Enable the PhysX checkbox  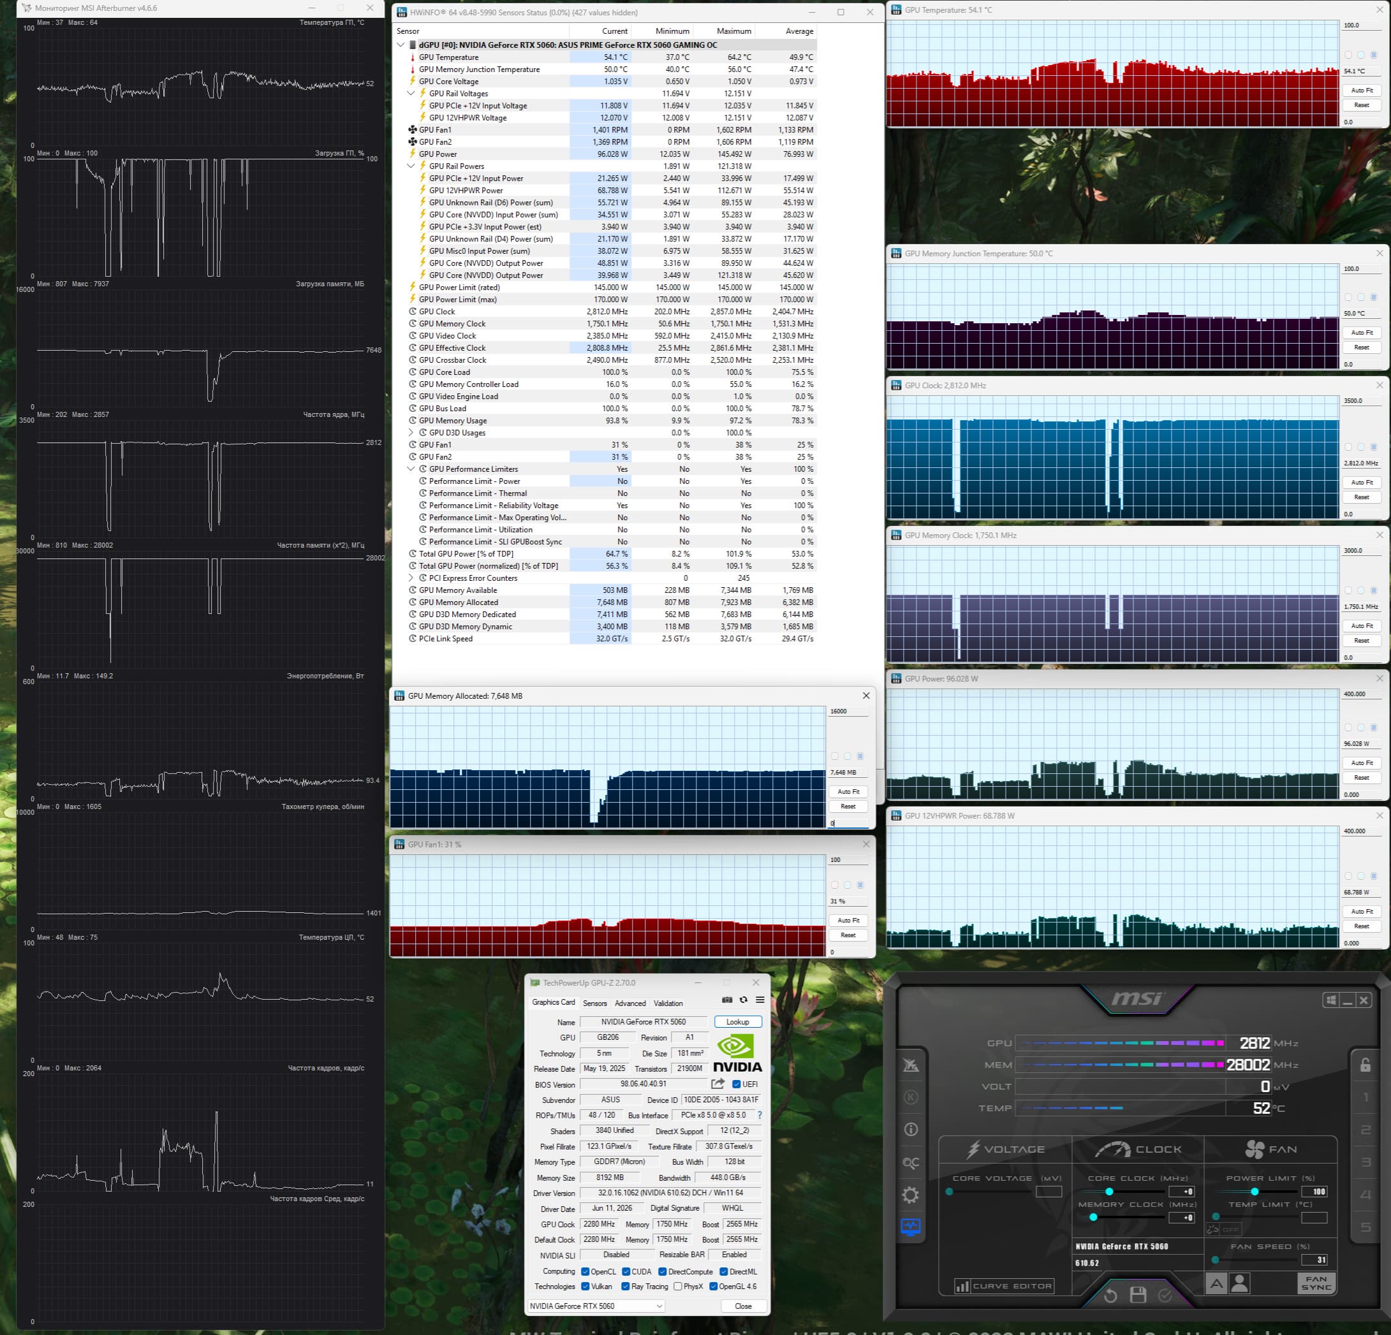pyautogui.click(x=678, y=1286)
